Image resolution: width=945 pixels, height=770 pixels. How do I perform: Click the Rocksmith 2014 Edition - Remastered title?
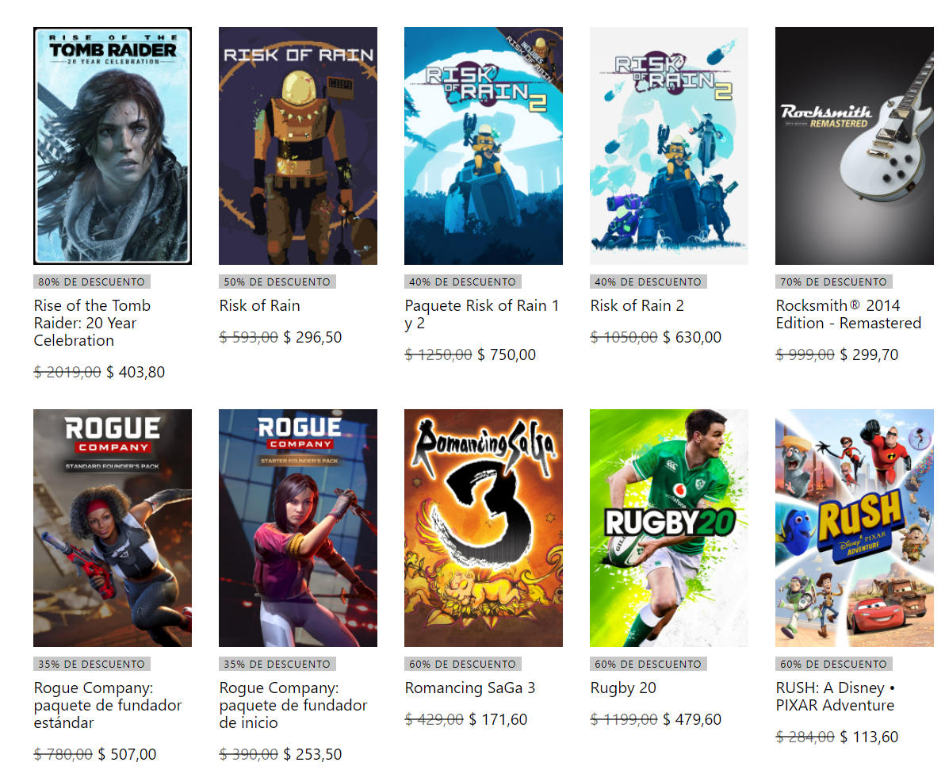848,314
